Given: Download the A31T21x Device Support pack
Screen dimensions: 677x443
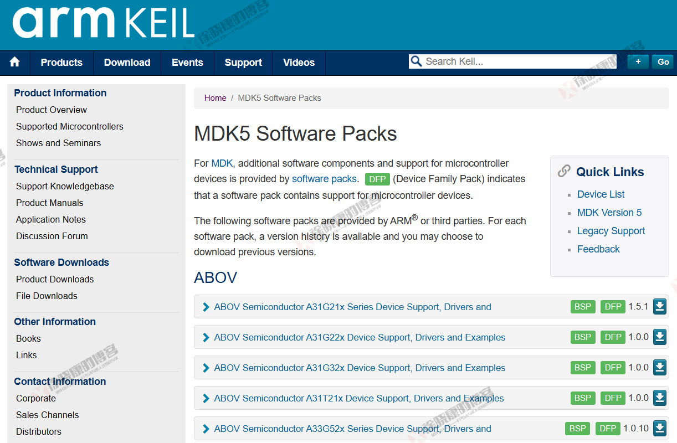Looking at the screenshot, I should 659,398.
